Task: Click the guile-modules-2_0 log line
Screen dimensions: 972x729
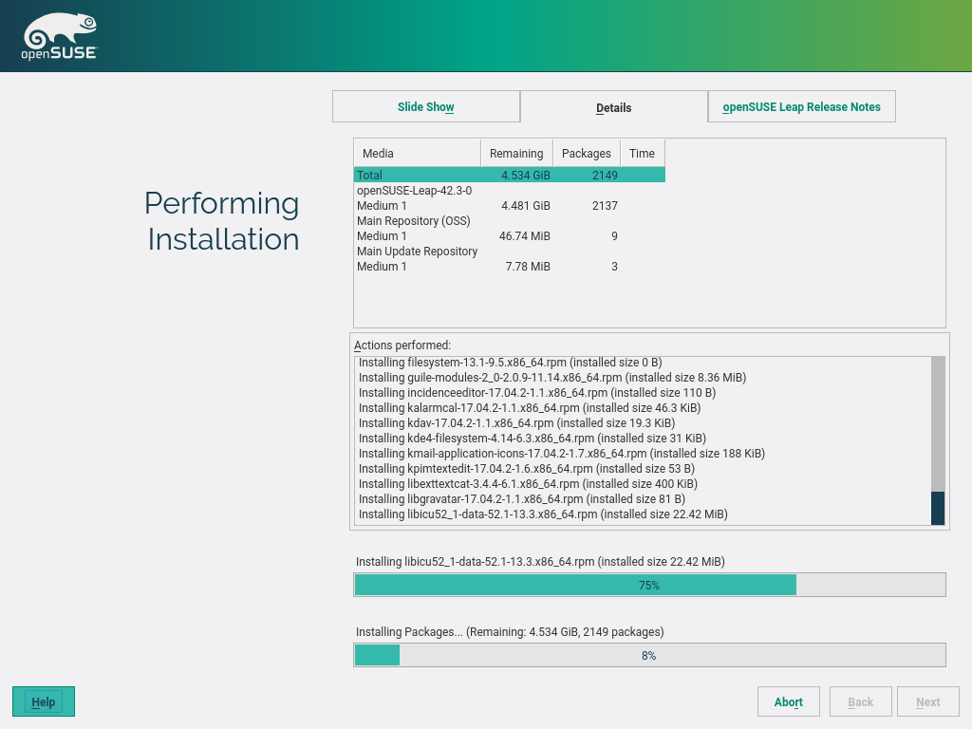Action: [552, 377]
